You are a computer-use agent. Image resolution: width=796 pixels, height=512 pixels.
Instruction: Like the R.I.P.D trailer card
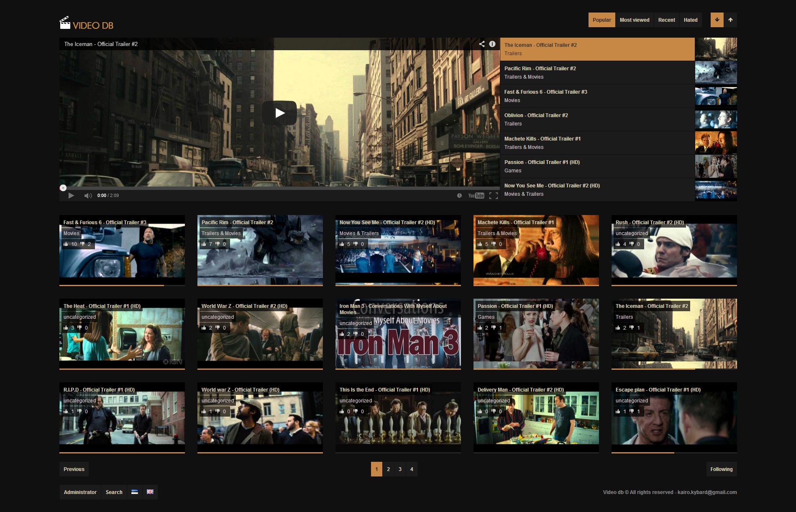tap(66, 411)
